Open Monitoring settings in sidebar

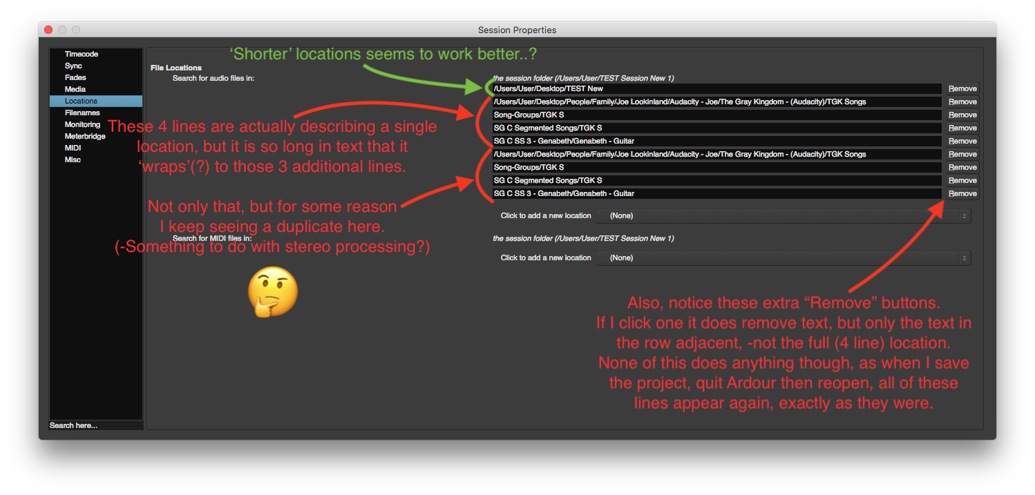[x=82, y=124]
